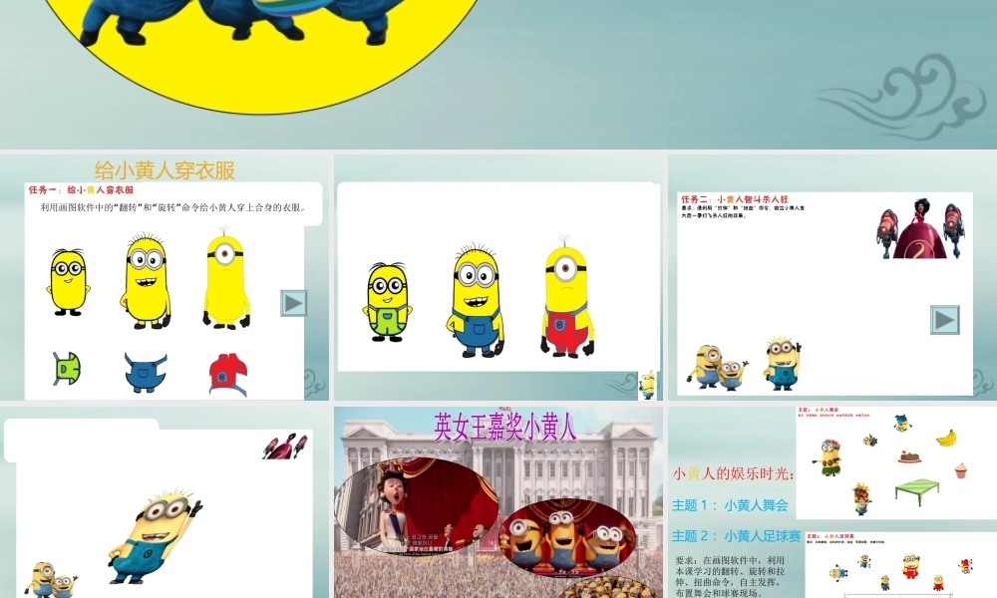997x598 pixels.
Task: Click the 任务一：给小黄人穿衣服 heading
Action: 82,190
